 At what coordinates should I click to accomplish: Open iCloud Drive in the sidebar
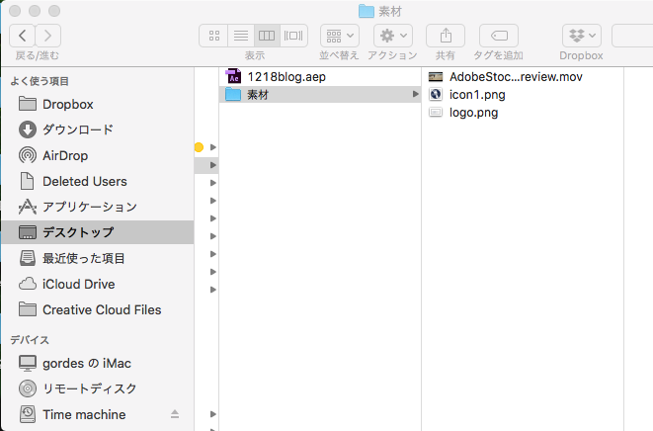(x=98, y=285)
